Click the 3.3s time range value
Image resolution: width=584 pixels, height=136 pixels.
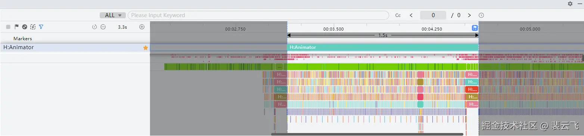pos(122,27)
